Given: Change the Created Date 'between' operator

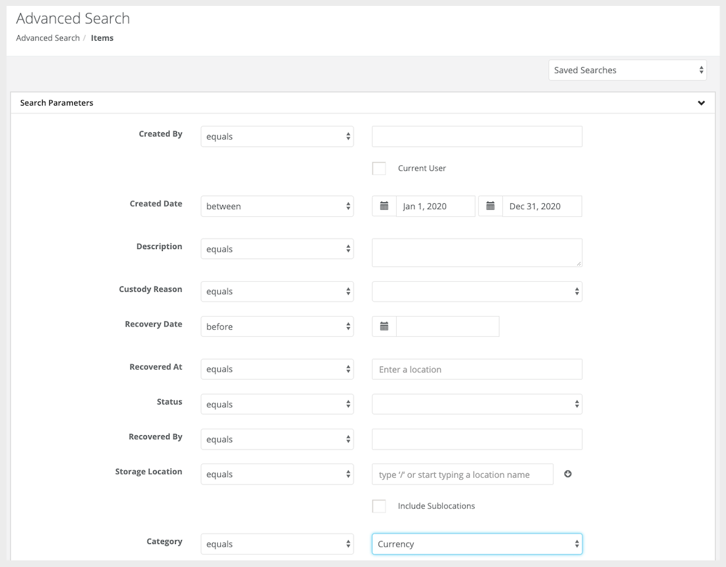Looking at the screenshot, I should [277, 206].
